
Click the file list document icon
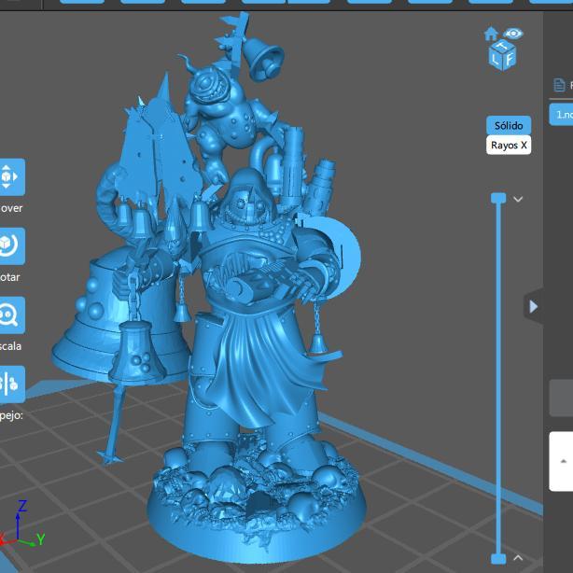pyautogui.click(x=559, y=85)
